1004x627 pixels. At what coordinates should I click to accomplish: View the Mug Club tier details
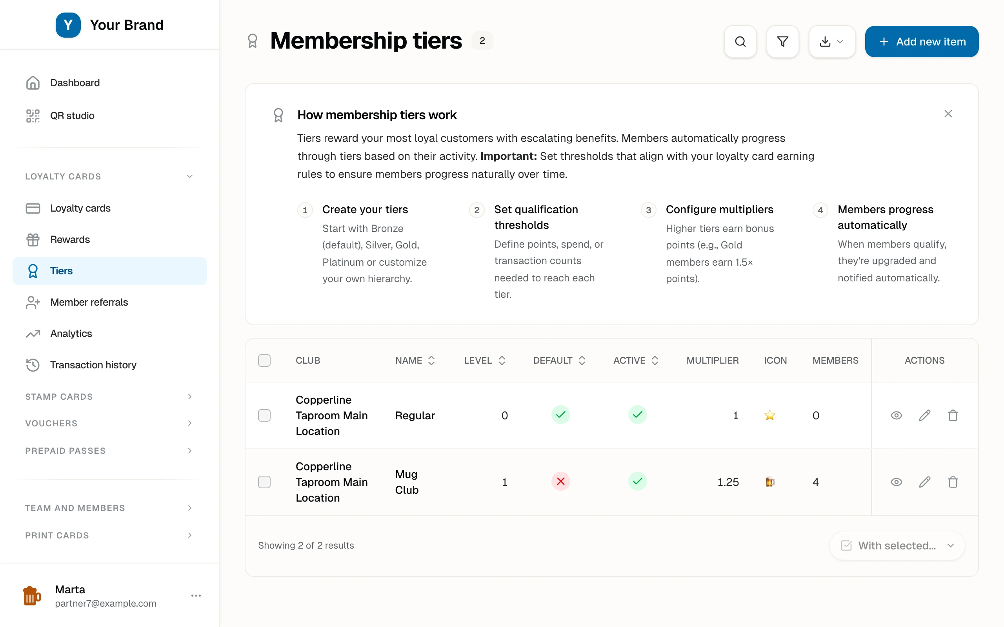896,482
